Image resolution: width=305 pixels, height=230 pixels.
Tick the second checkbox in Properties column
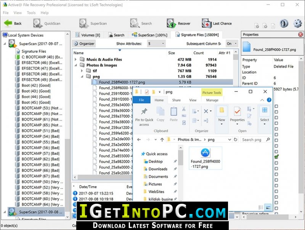(x=276, y=112)
